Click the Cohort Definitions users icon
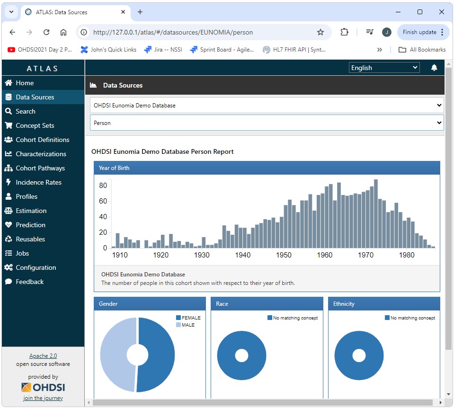Image resolution: width=454 pixels, height=408 pixels. tap(9, 140)
